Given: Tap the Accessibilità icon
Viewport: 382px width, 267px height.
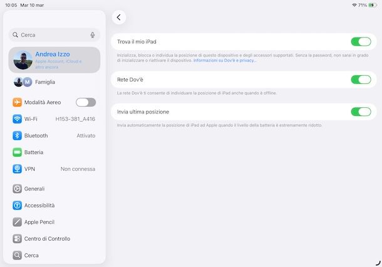Looking at the screenshot, I should pyautogui.click(x=18, y=206).
